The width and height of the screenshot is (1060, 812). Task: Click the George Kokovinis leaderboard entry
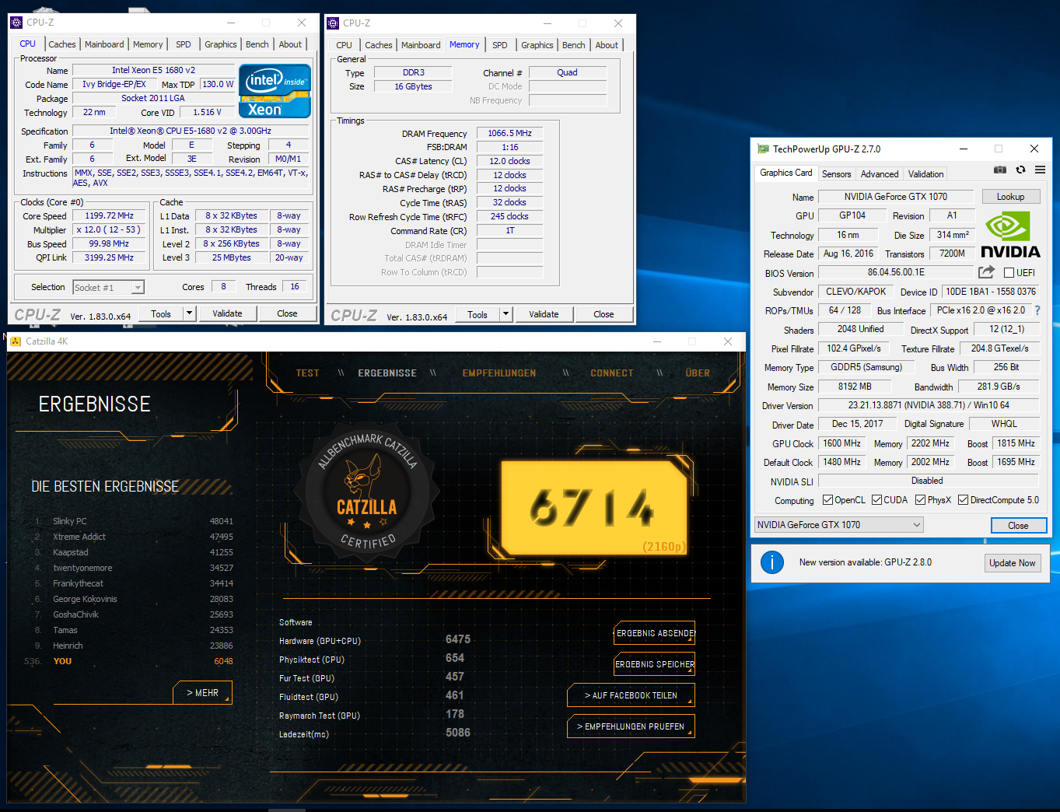(x=134, y=599)
